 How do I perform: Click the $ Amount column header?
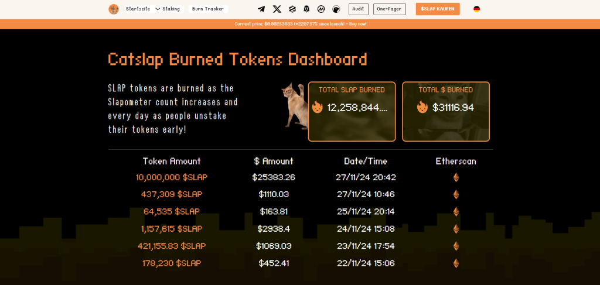click(x=274, y=161)
